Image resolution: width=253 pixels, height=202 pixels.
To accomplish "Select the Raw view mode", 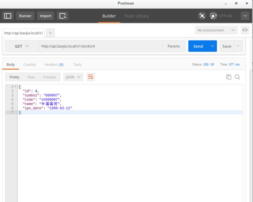I will click(x=31, y=77).
